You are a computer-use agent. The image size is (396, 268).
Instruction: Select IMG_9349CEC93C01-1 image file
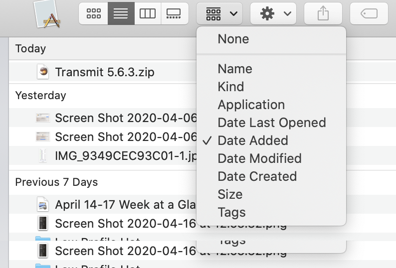click(126, 156)
